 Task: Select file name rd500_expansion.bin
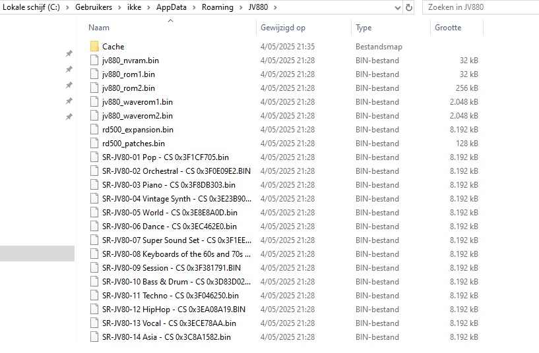coord(138,130)
